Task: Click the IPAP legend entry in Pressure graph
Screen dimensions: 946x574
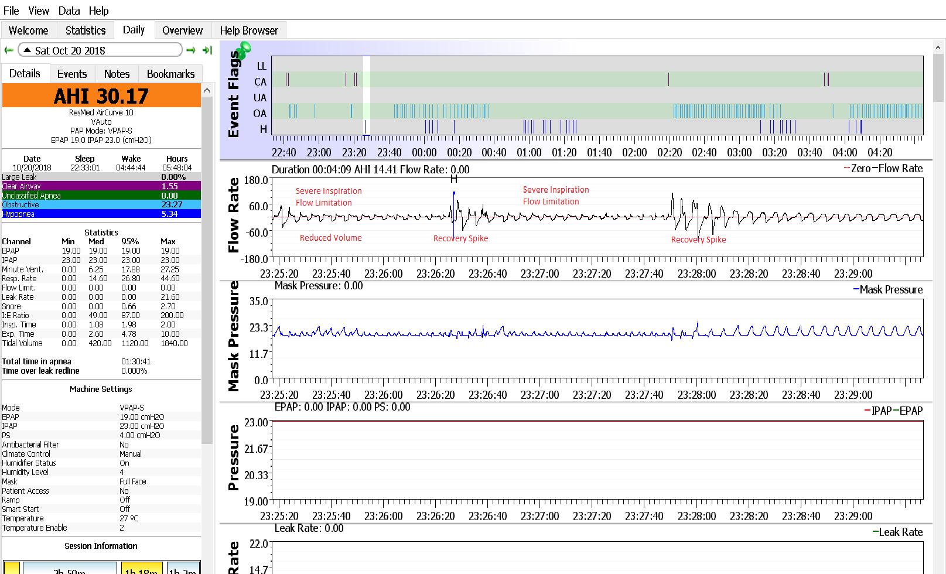Action: click(x=878, y=411)
